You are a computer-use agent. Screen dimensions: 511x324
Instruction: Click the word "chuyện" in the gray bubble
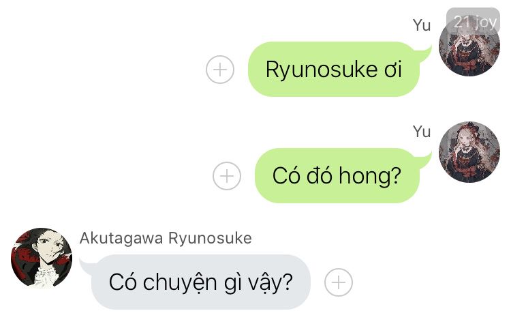click(181, 283)
